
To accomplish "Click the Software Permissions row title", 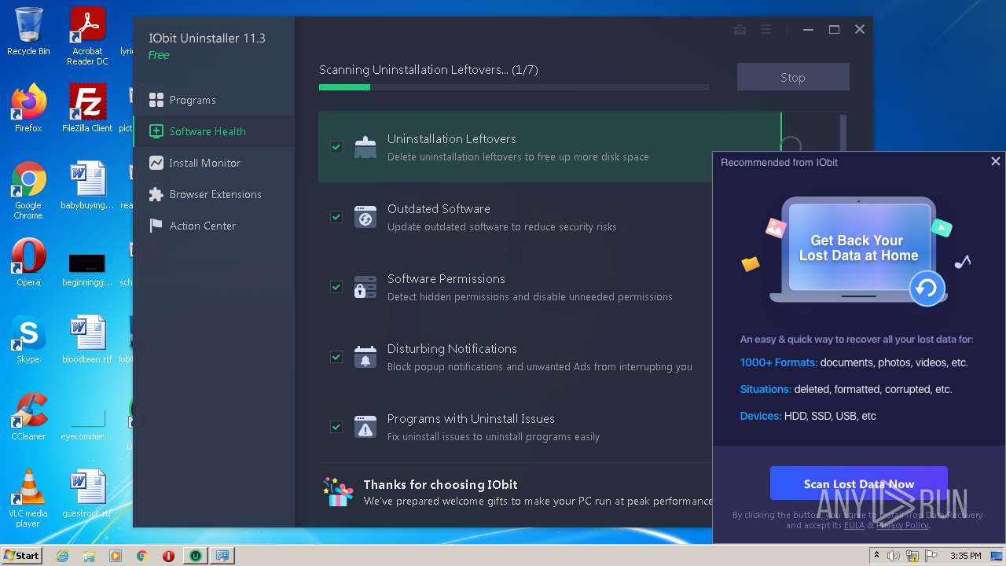I will click(x=446, y=278).
